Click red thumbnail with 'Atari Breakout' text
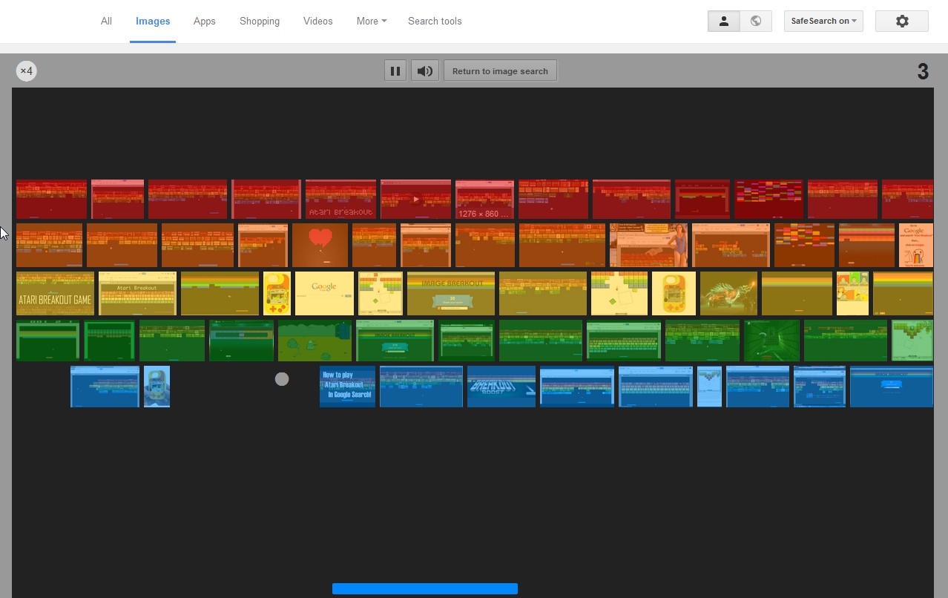This screenshot has width=948, height=598. click(341, 199)
